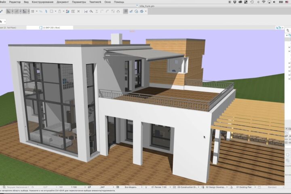Click the eyedropper pick-up parameters icon
Viewport: 291px width, 194px height.
point(1,11)
